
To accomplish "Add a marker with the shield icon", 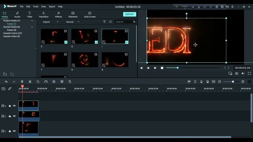I will (x=195, y=82).
